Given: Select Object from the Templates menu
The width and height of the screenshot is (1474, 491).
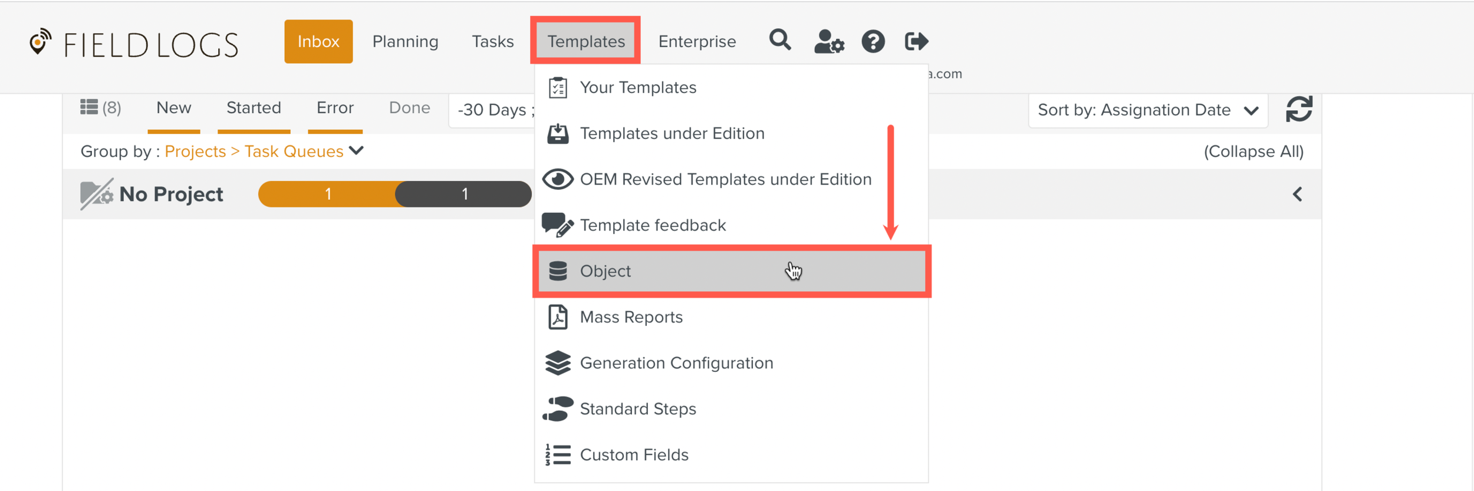Looking at the screenshot, I should click(605, 271).
